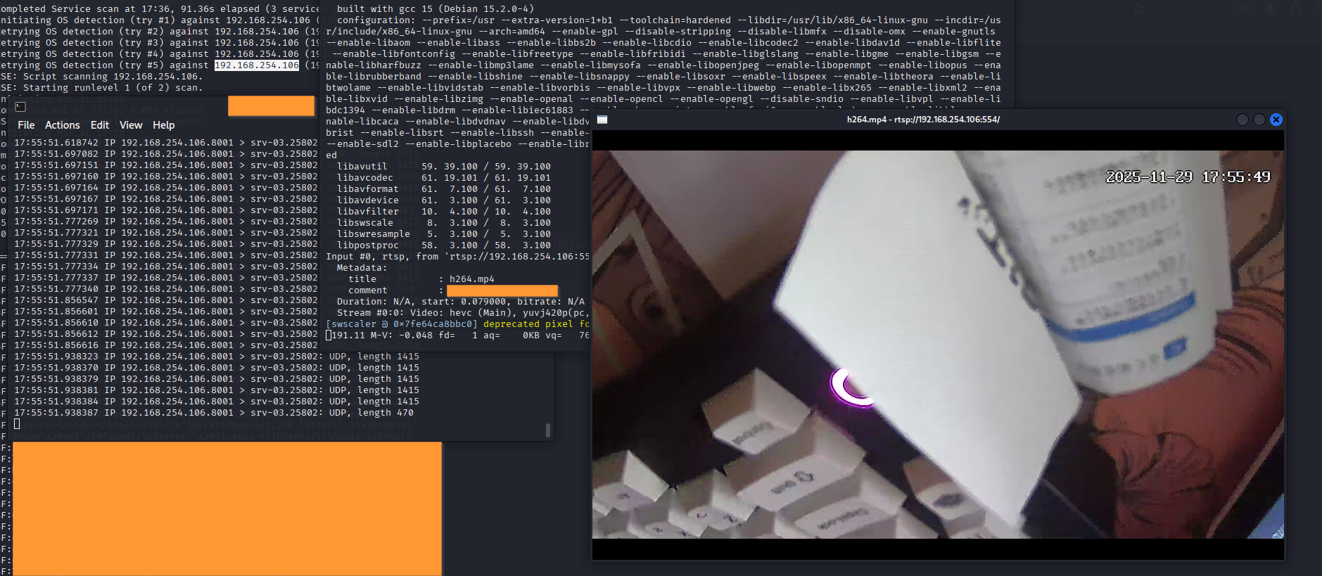Click the '191.11 M-V: -0.048' ffplay status line

pos(457,335)
